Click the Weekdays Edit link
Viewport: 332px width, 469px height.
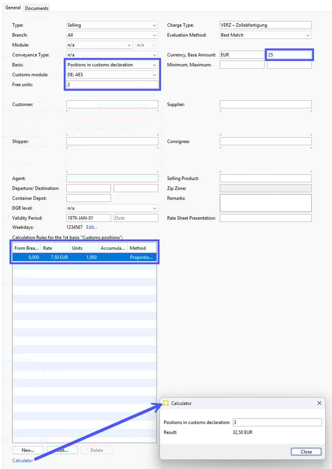point(92,227)
